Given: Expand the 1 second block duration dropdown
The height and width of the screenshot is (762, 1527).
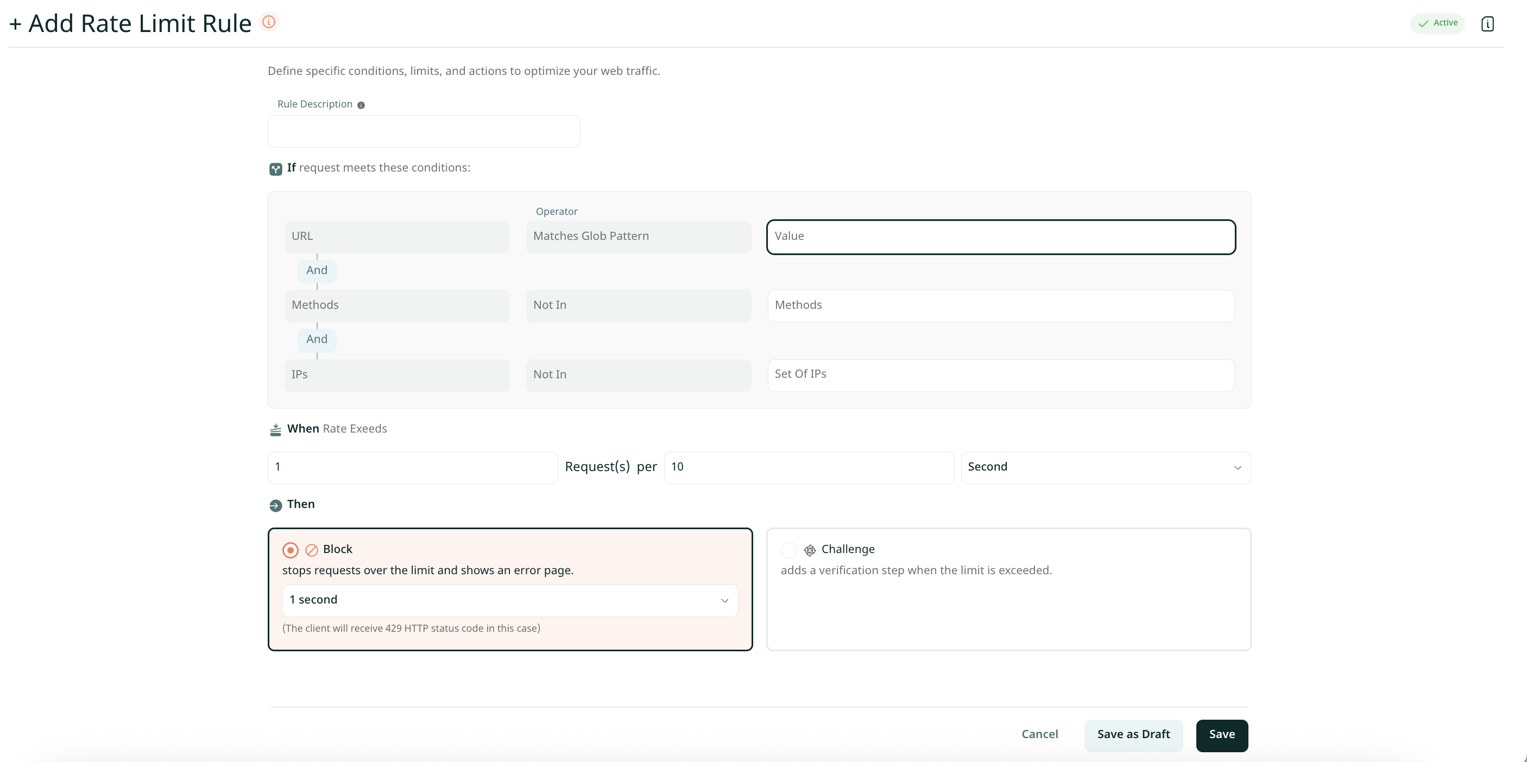Looking at the screenshot, I should [x=510, y=600].
